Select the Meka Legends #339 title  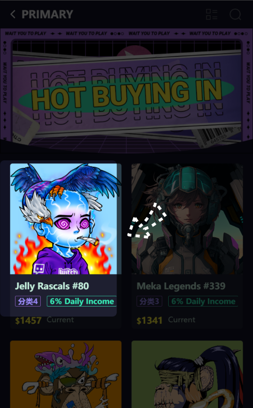click(181, 286)
